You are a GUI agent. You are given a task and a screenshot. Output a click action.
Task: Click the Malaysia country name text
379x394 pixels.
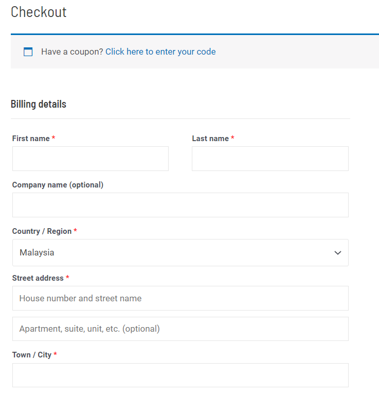(x=37, y=253)
